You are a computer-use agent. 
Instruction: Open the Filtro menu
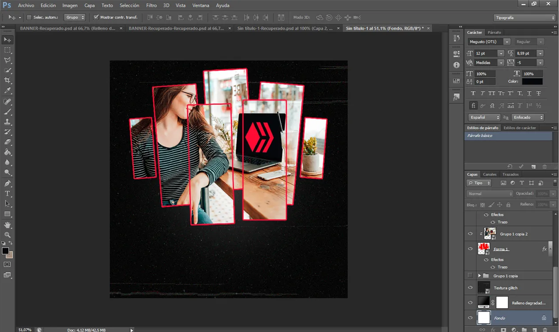point(151,5)
